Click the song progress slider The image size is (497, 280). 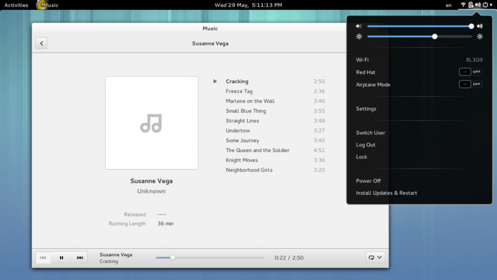click(x=210, y=258)
